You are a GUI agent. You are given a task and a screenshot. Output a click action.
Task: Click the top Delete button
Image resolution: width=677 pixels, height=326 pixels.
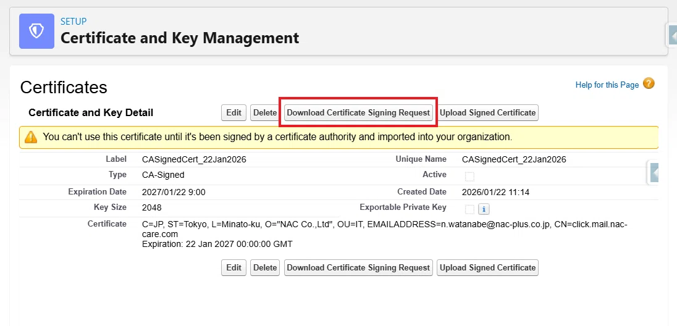pyautogui.click(x=264, y=113)
